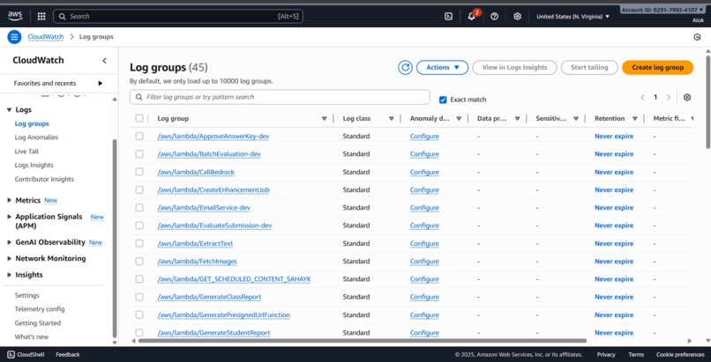Image resolution: width=711 pixels, height=362 pixels.
Task: Check the CallBedrock row checkbox
Action: click(139, 172)
